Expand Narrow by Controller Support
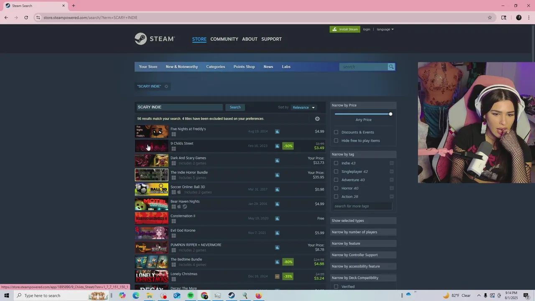Viewport: 535px width, 301px height. 363,255
